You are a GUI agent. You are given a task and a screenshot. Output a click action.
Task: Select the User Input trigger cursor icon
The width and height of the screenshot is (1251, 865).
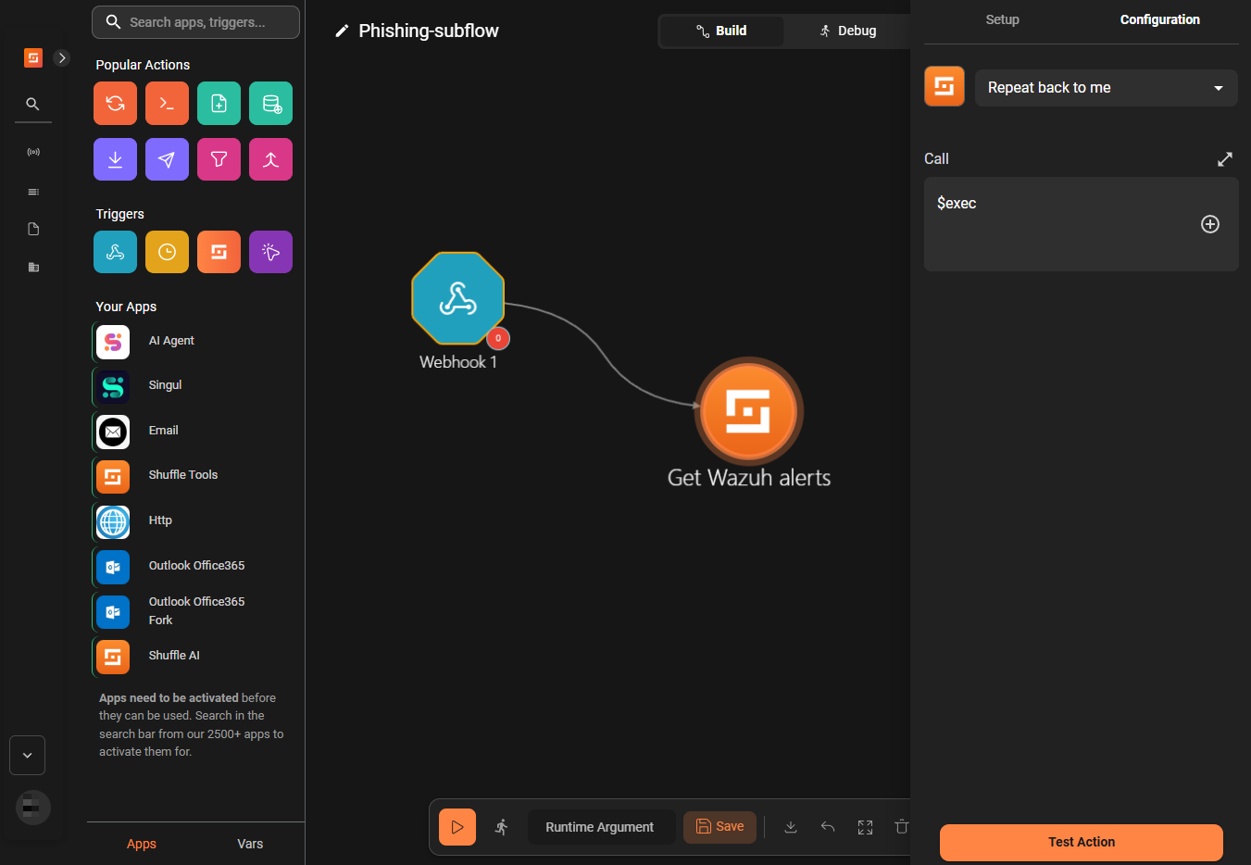tap(270, 251)
